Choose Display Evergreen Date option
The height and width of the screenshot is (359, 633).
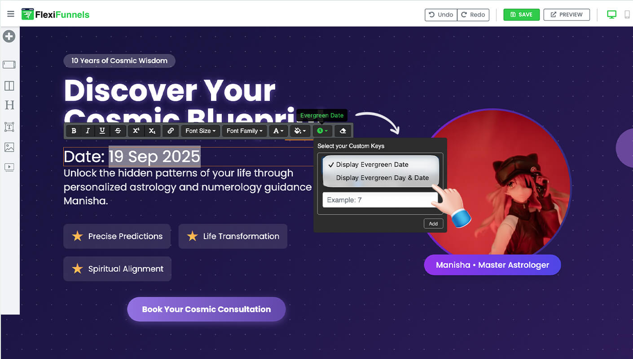[372, 165]
